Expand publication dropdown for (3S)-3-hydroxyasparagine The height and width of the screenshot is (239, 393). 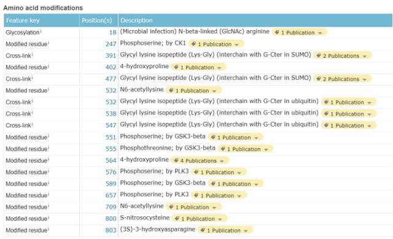coord(225,230)
